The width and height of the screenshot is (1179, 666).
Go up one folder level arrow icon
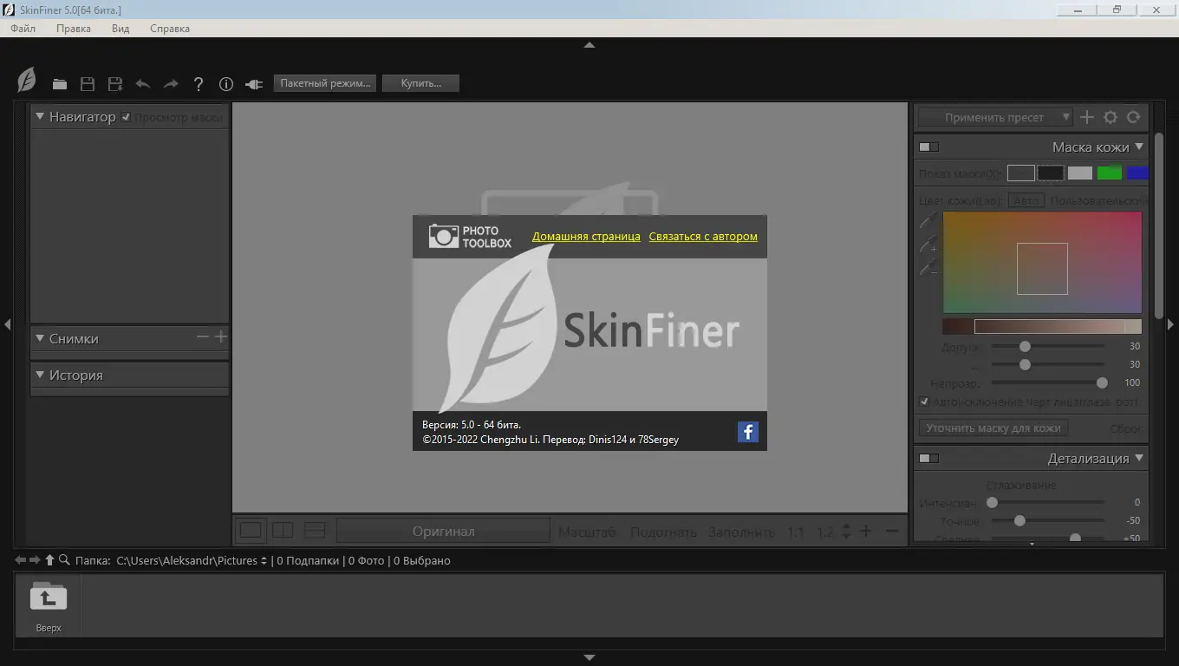point(50,560)
